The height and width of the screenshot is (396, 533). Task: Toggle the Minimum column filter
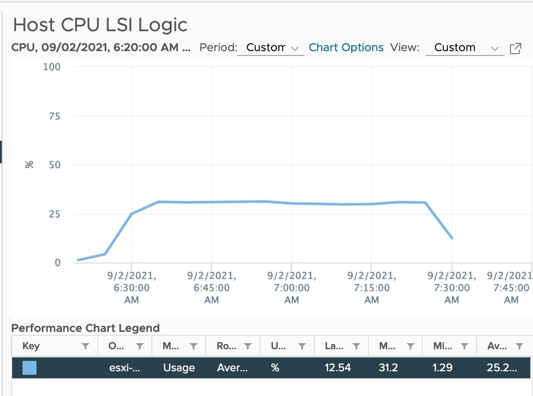coord(465,346)
